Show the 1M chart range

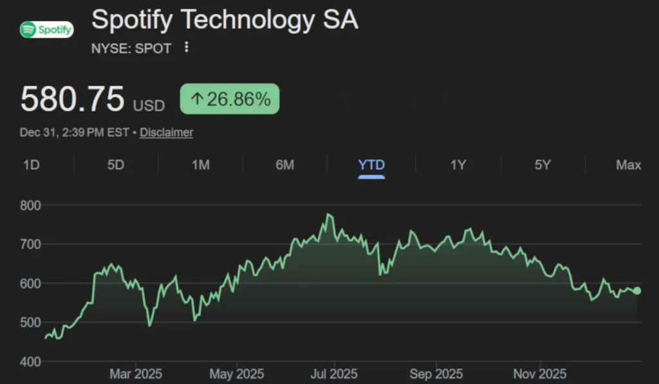pos(201,165)
